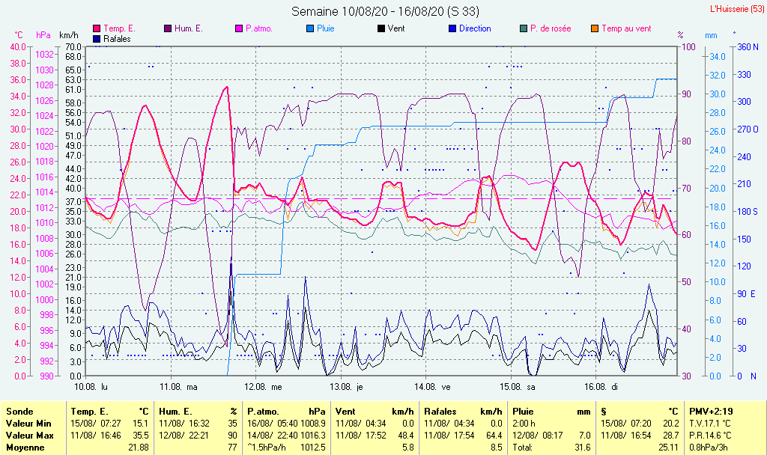Click the '270 O' wind direction axis label
This screenshot has height=455, width=767.
tap(748, 129)
